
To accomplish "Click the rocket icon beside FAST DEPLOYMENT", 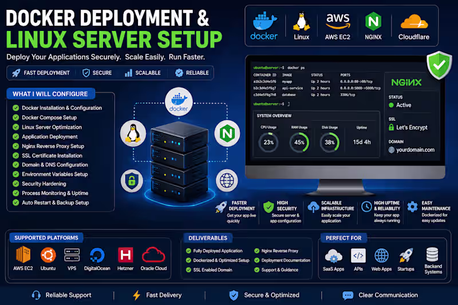I will coord(17,73).
